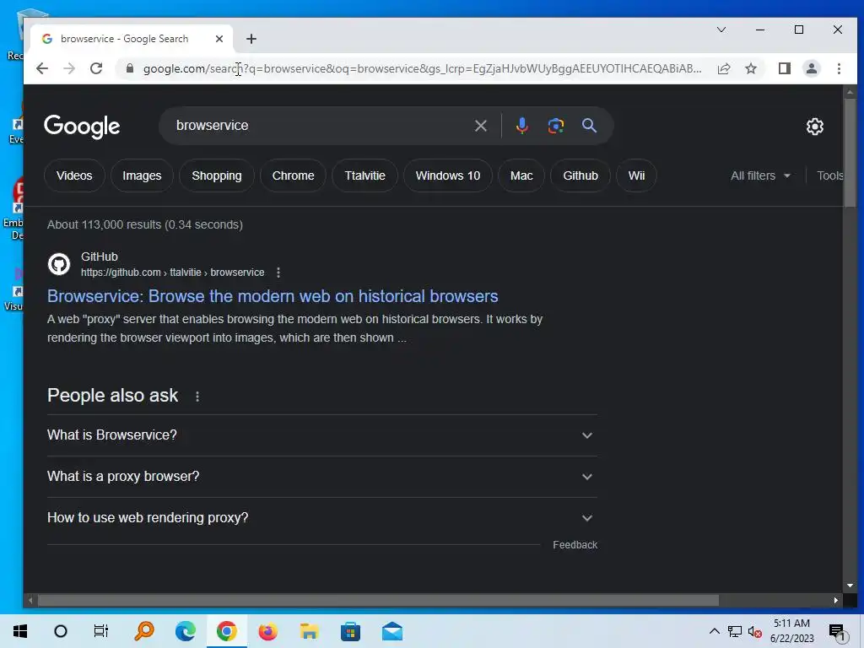This screenshot has height=648, width=864.
Task: Share this page from address bar
Action: (x=723, y=68)
